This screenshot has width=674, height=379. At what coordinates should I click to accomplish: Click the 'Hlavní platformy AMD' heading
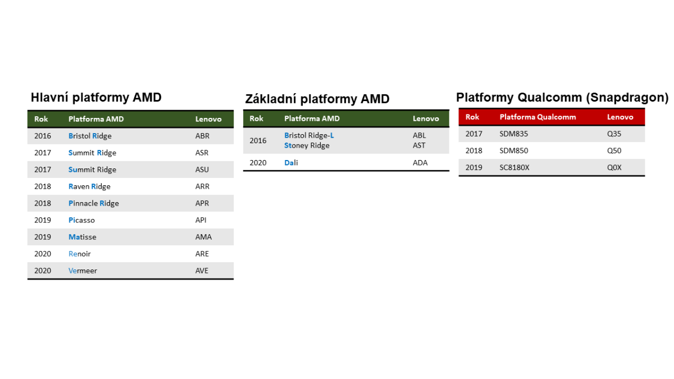tap(96, 98)
